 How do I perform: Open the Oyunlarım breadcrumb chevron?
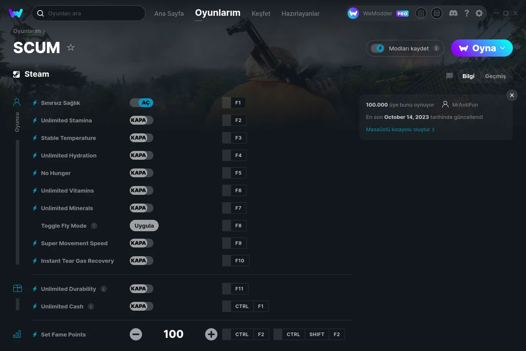pyautogui.click(x=44, y=31)
